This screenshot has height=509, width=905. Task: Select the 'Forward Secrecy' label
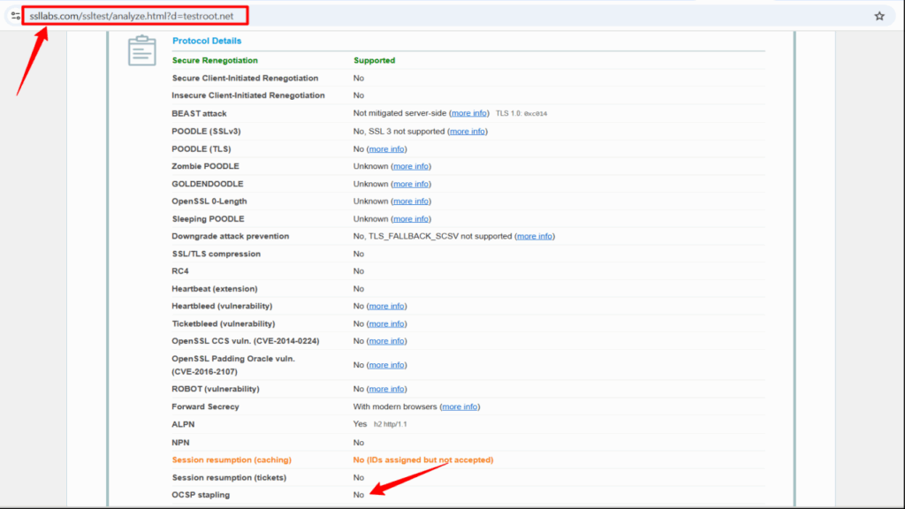(x=205, y=406)
